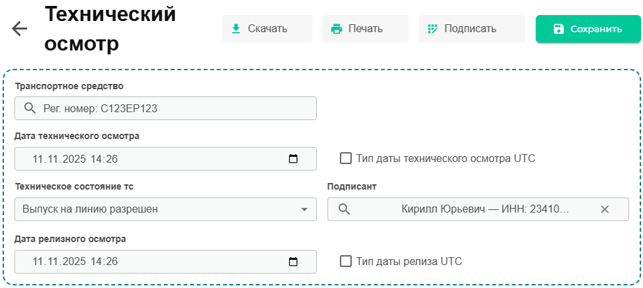Click the Подписать sign button
The height and width of the screenshot is (288, 643).
[x=471, y=29]
